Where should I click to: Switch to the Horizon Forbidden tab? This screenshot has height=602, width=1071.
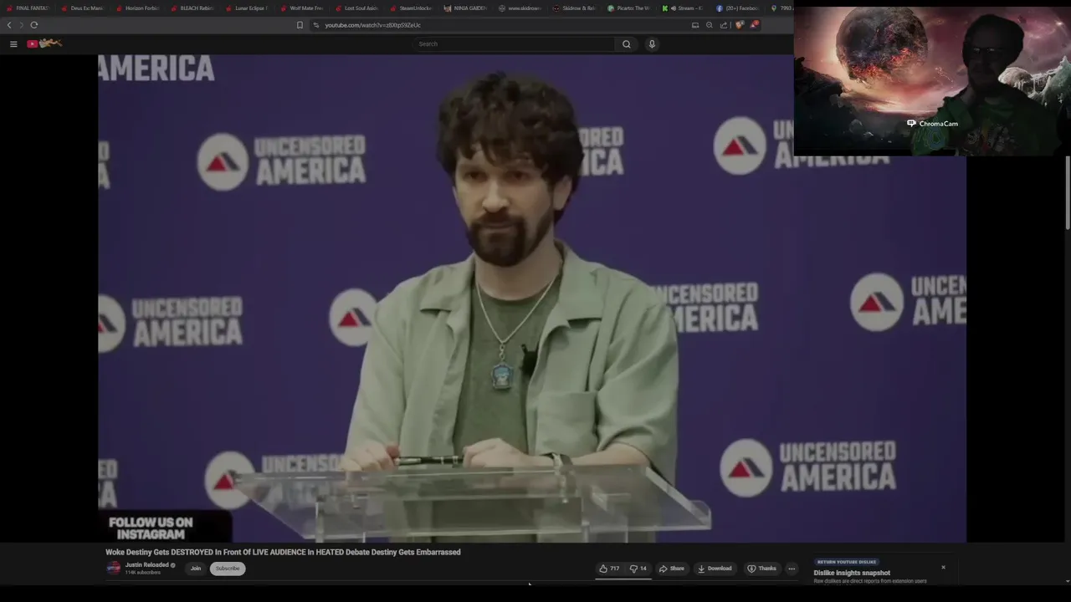(x=138, y=8)
